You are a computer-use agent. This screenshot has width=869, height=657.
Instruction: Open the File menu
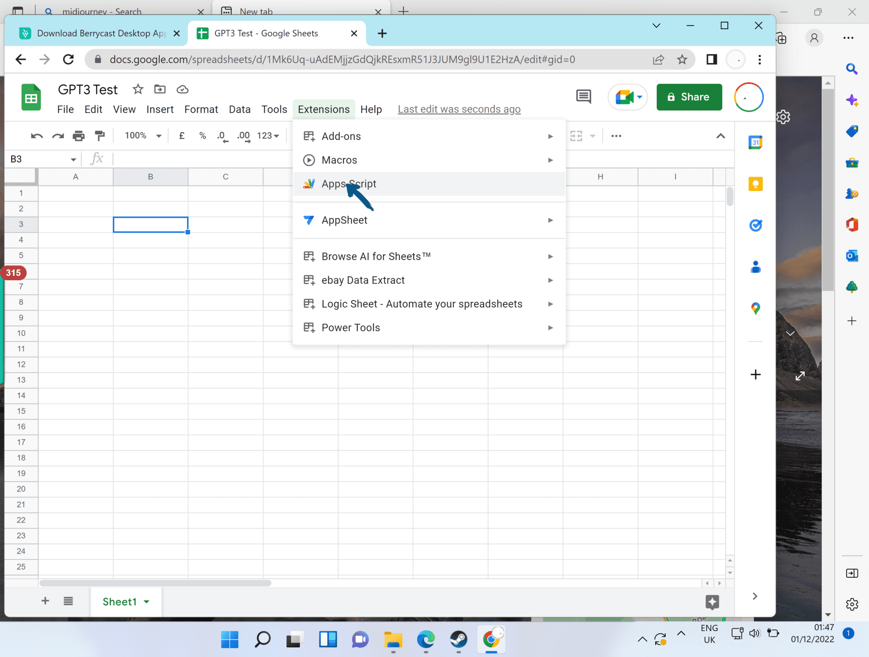coord(65,109)
